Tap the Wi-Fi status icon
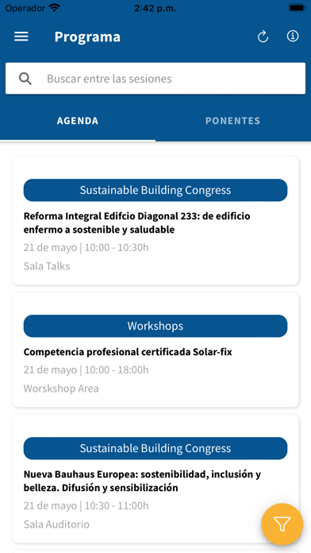The height and width of the screenshot is (553, 311). point(54,7)
